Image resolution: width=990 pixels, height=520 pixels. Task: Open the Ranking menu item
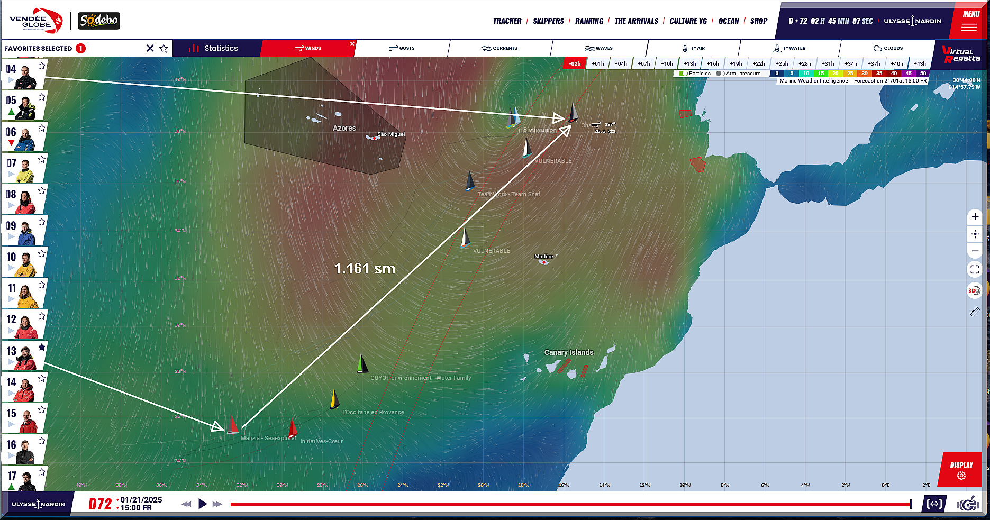click(589, 21)
